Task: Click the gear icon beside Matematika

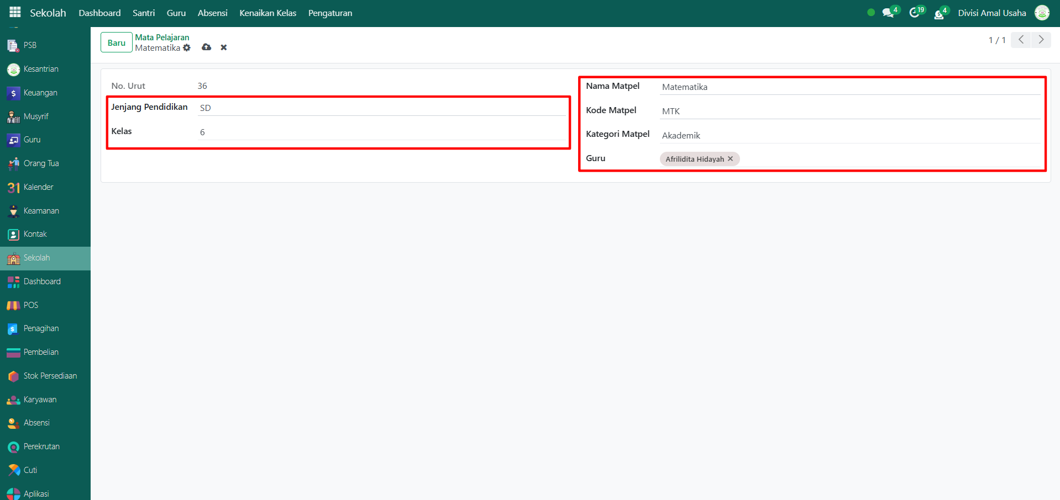Action: (187, 48)
